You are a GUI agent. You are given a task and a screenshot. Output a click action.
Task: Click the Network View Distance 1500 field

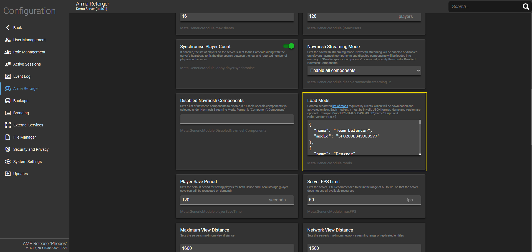(x=364, y=248)
